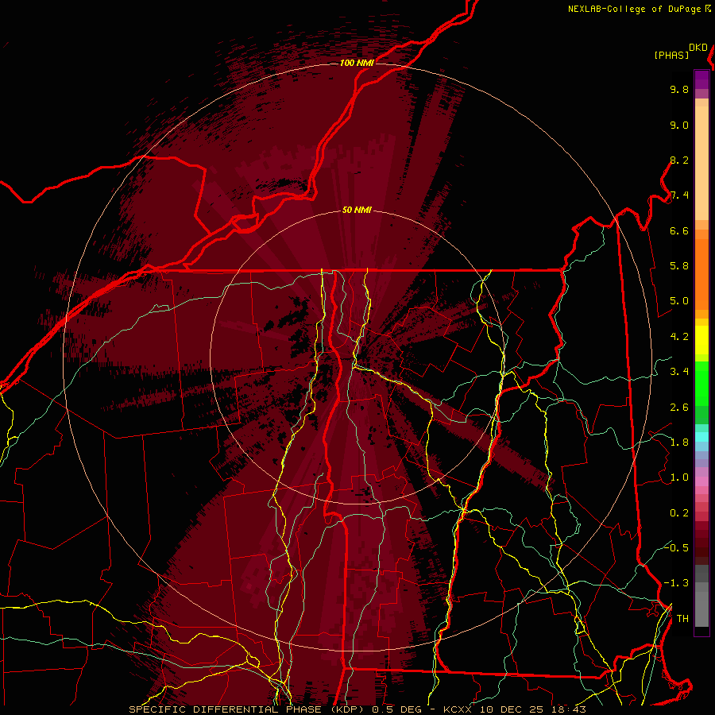The image size is (715, 715).
Task: Click the 5.0 scale value
Action: tap(679, 301)
